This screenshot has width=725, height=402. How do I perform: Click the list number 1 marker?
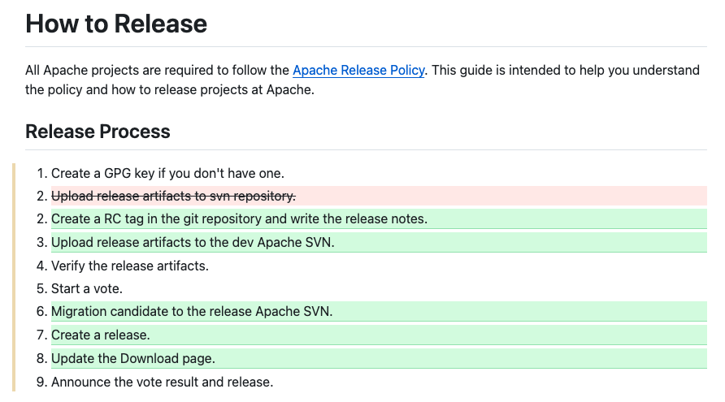tap(41, 173)
